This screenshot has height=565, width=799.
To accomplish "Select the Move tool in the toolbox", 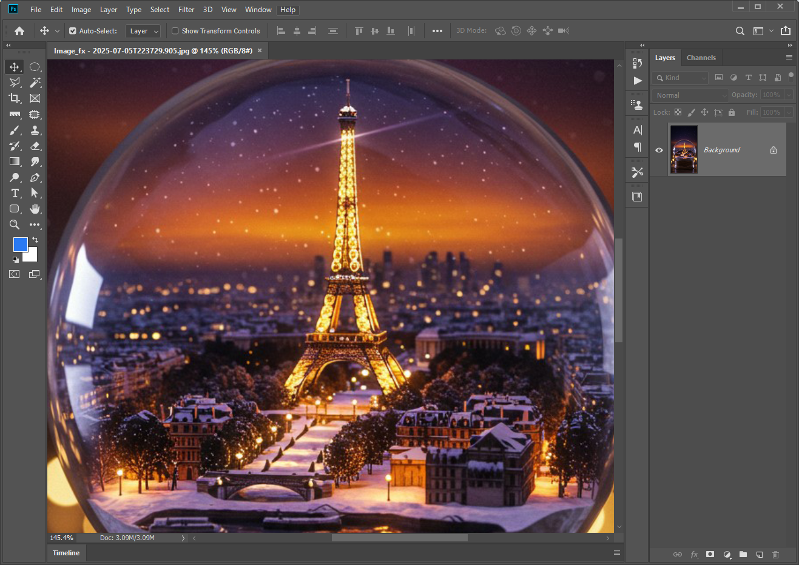I will pyautogui.click(x=15, y=67).
